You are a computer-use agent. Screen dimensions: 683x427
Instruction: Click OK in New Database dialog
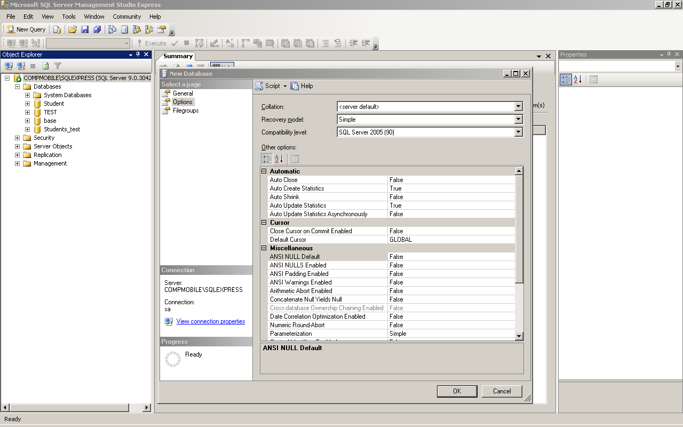pos(457,391)
